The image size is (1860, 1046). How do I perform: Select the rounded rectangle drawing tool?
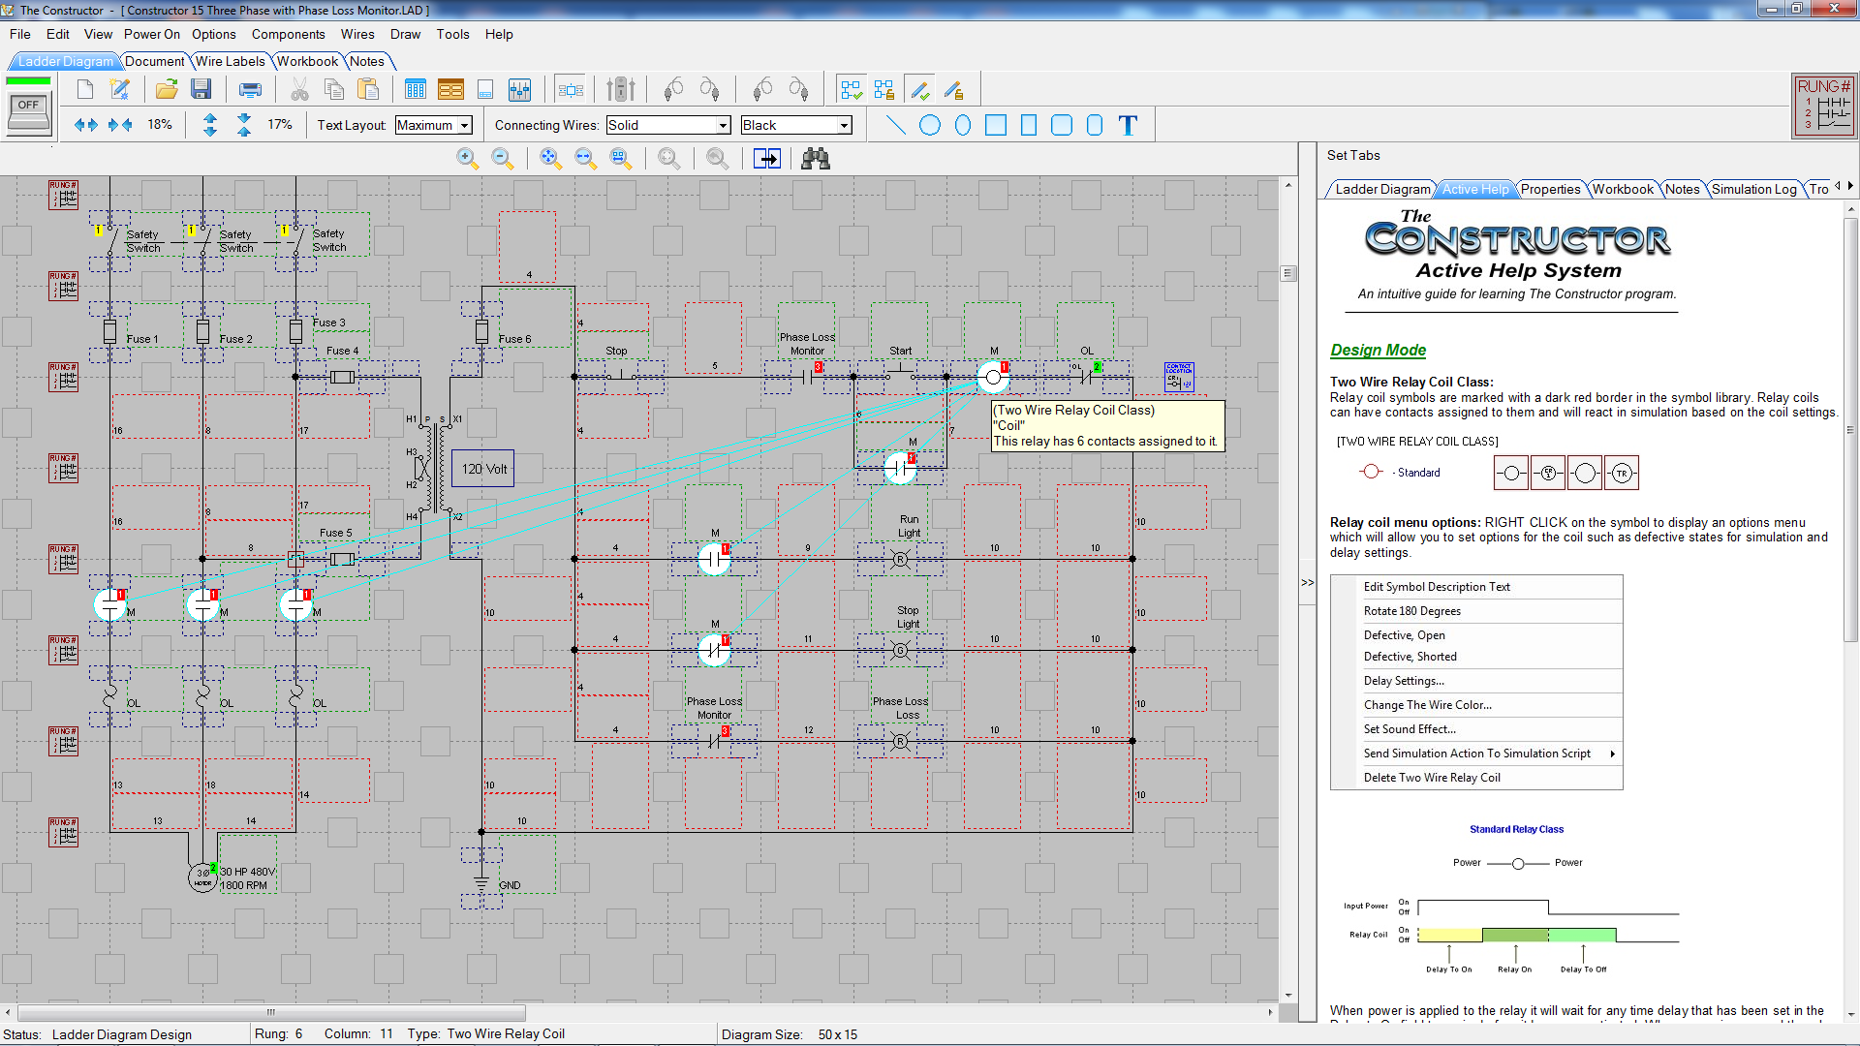1062,125
